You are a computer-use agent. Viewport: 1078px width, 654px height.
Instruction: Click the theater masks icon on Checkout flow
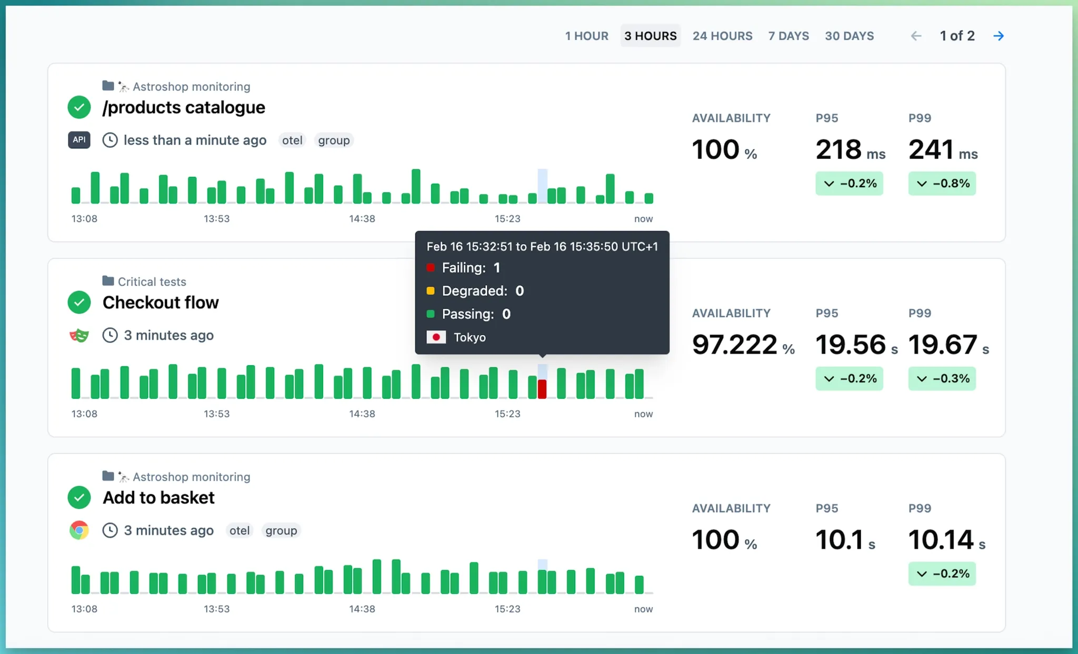(79, 335)
